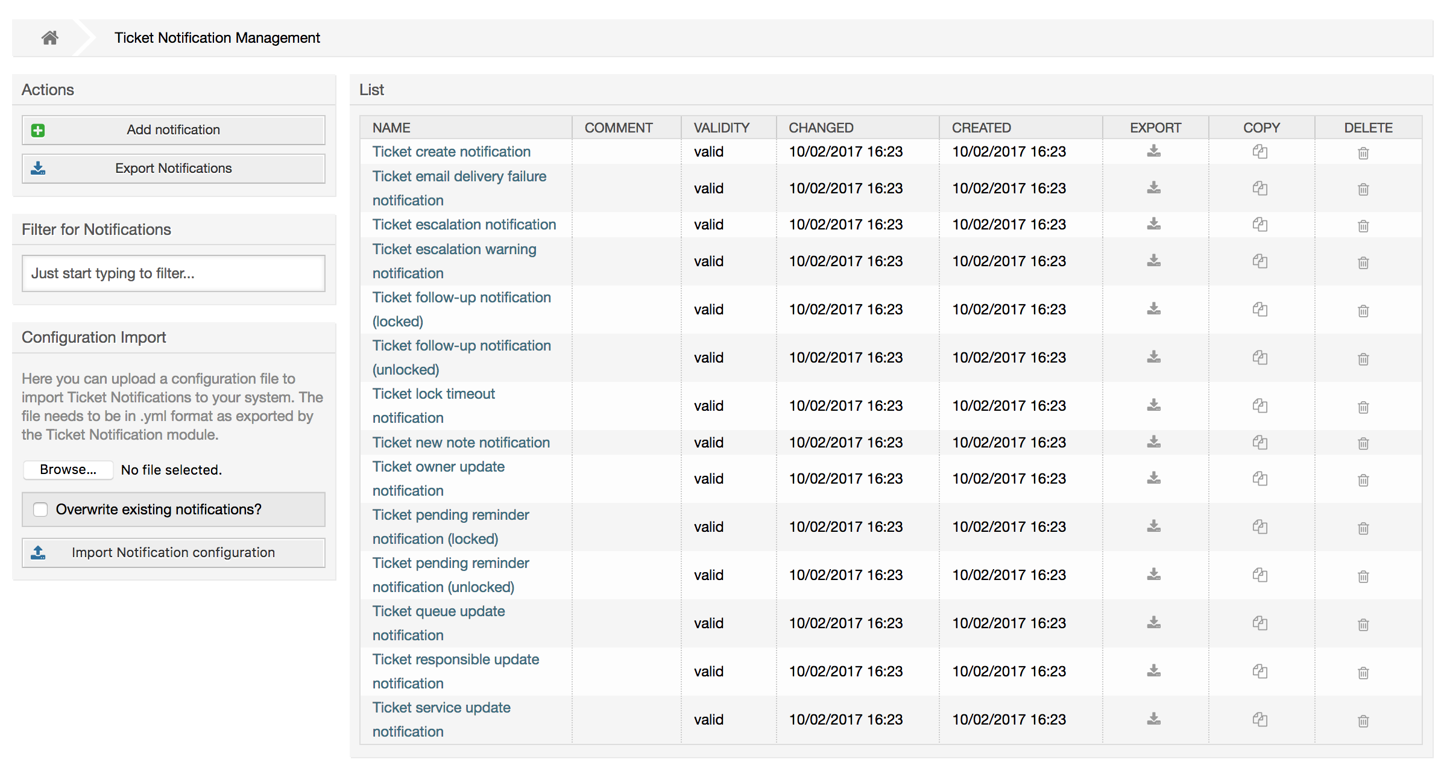This screenshot has height=783, width=1447.
Task: Enable Overwrite existing notifications checkbox
Action: tap(40, 509)
